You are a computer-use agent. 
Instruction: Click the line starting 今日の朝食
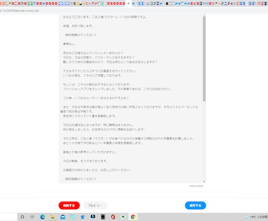pyautogui.click(x=85, y=161)
